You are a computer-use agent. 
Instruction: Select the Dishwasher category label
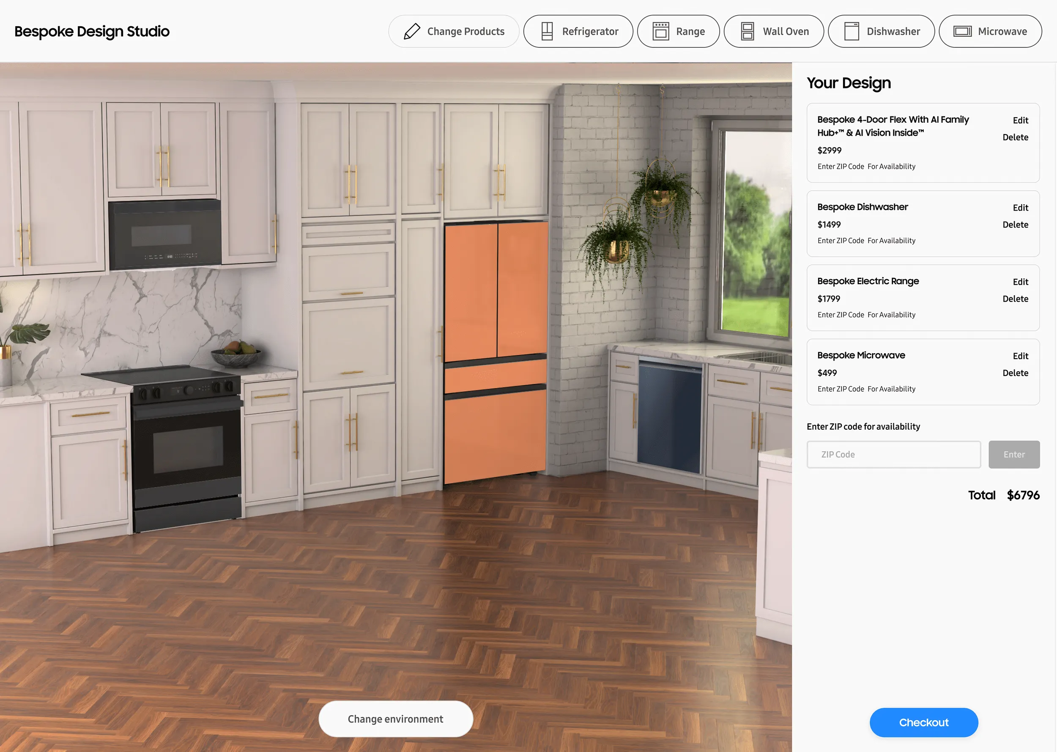(893, 31)
